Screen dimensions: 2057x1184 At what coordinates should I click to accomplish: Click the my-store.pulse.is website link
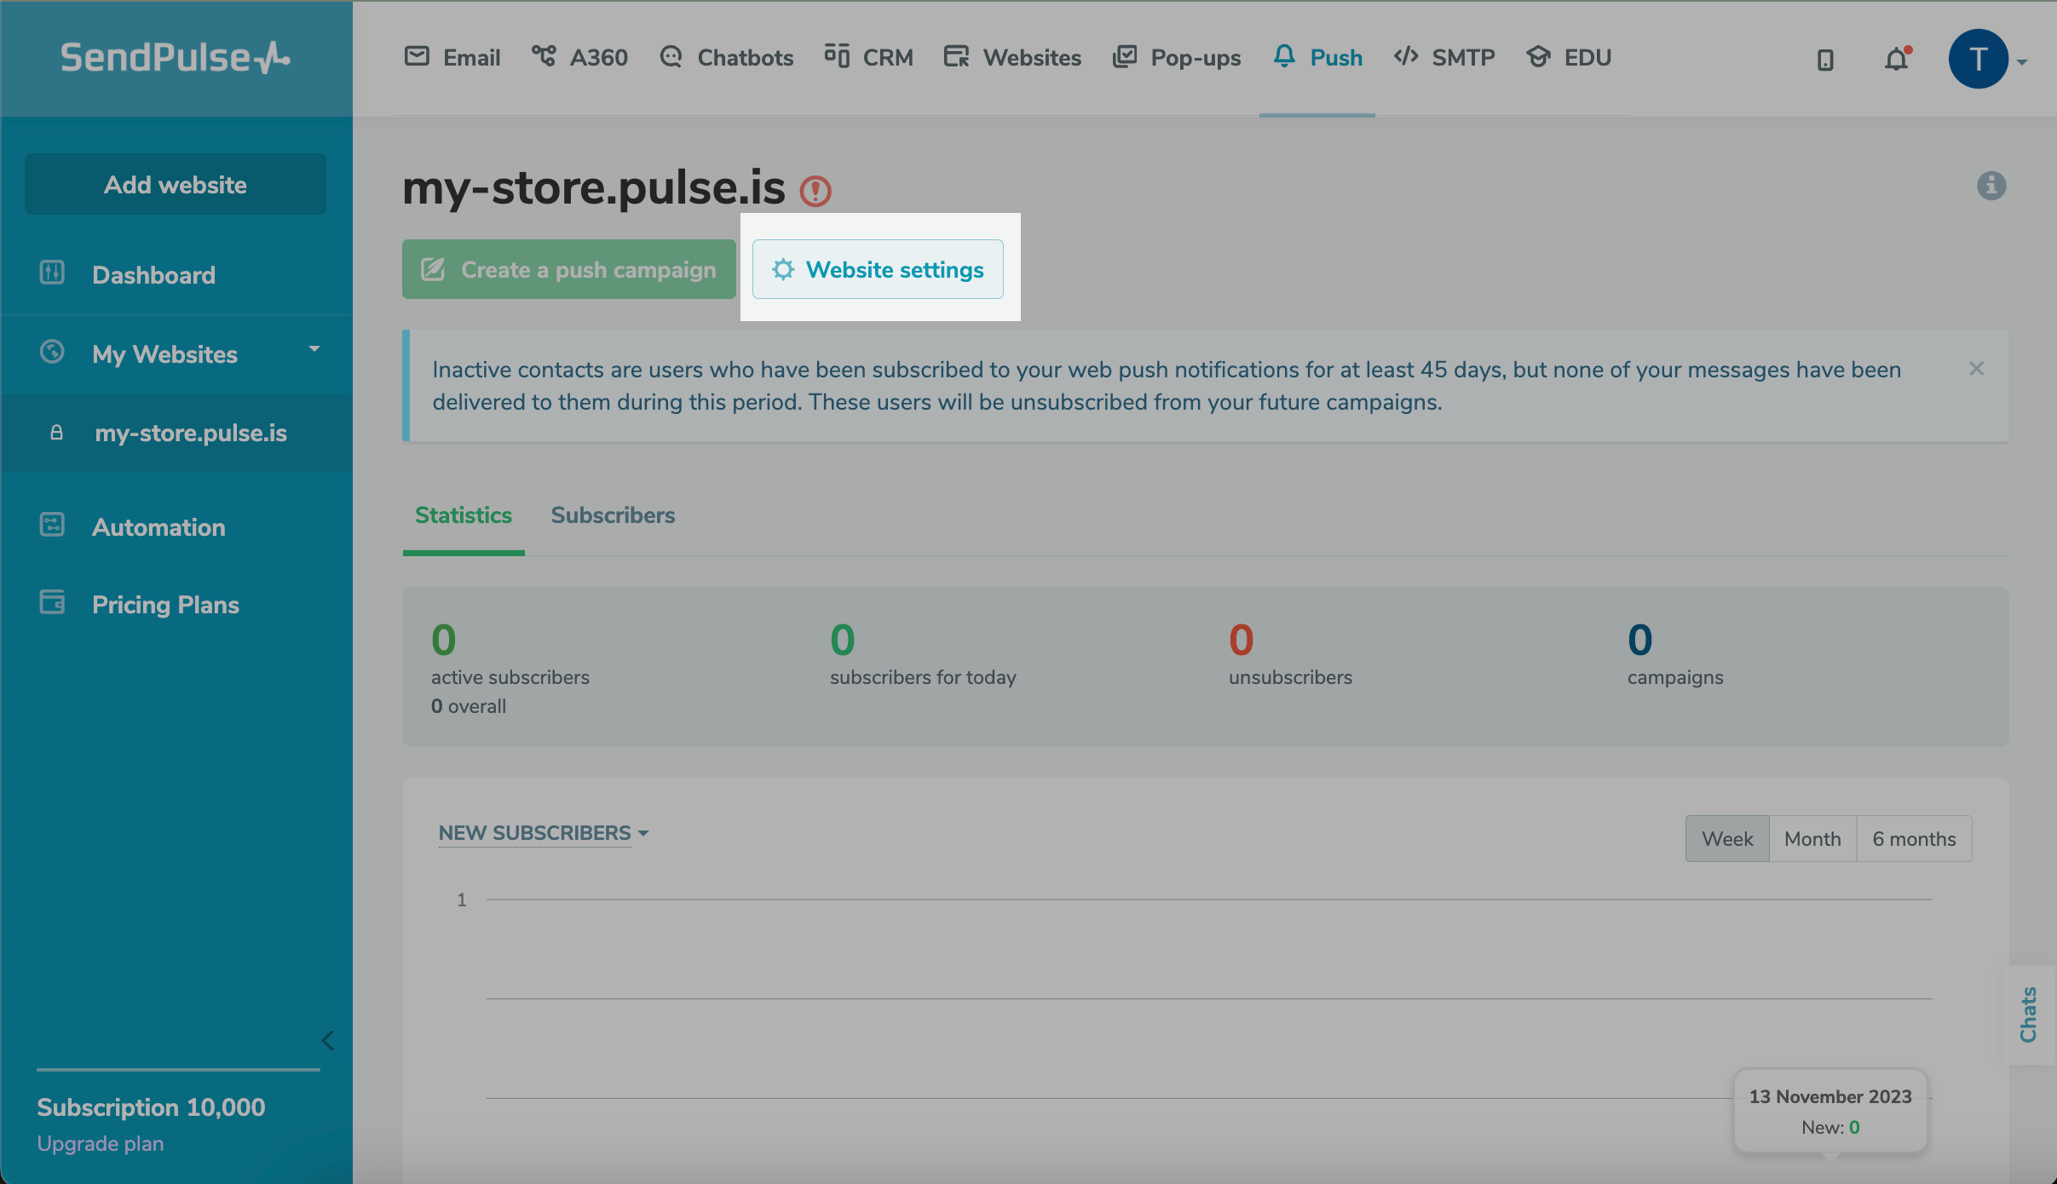tap(191, 433)
